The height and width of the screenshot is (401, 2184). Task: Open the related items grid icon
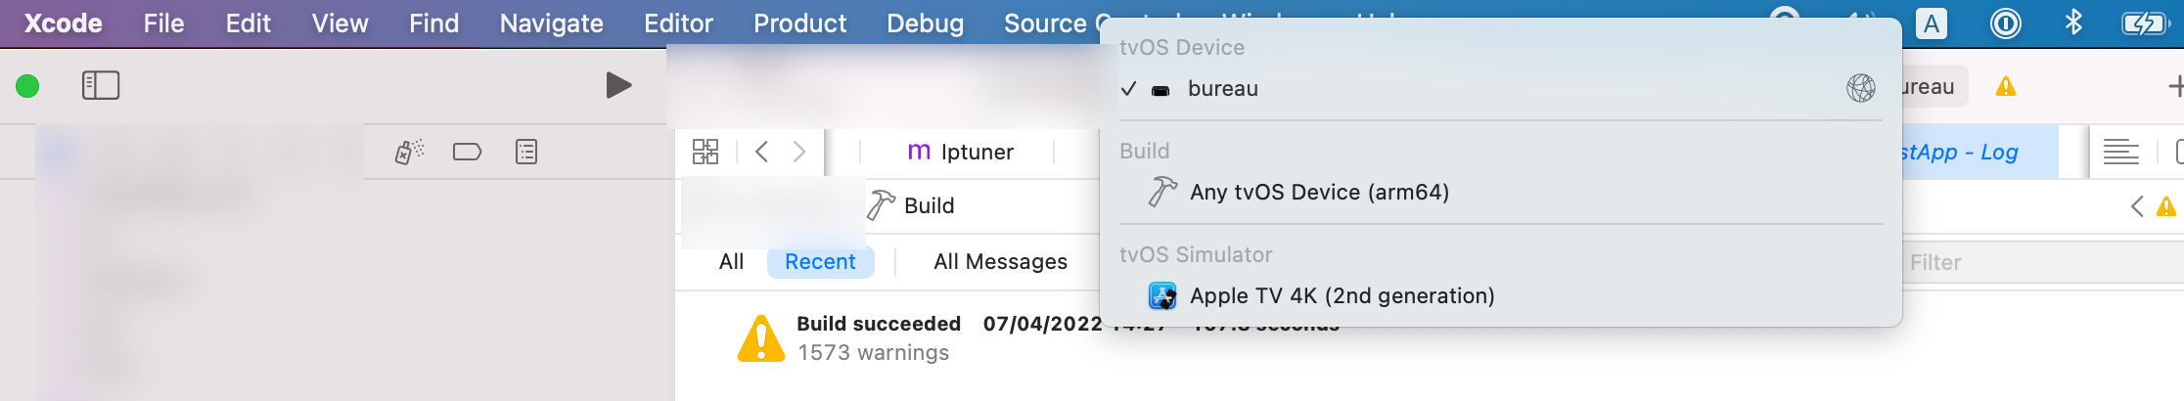click(705, 152)
